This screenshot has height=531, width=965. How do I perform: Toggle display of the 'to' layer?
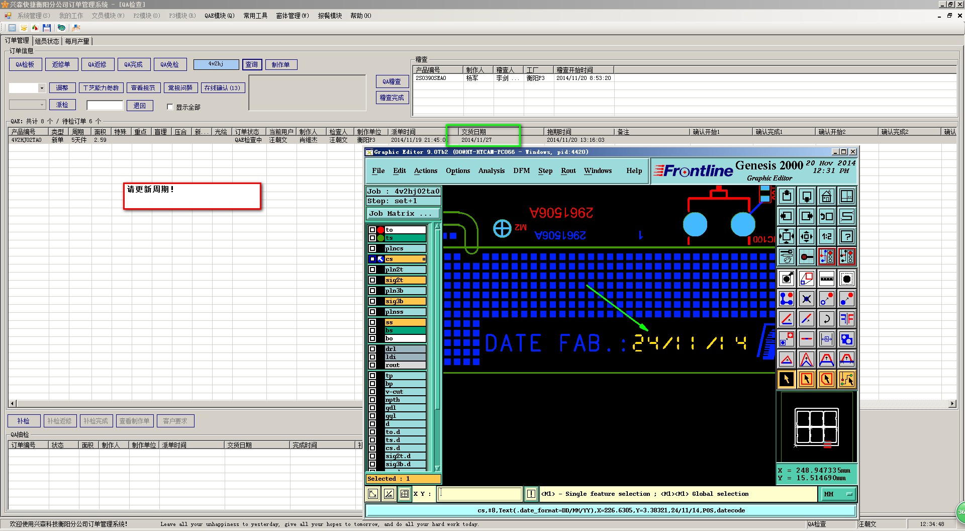point(372,230)
